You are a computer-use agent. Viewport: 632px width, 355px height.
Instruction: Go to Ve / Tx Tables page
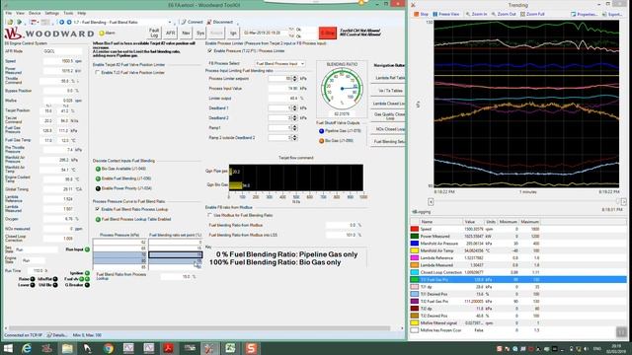pyautogui.click(x=389, y=91)
